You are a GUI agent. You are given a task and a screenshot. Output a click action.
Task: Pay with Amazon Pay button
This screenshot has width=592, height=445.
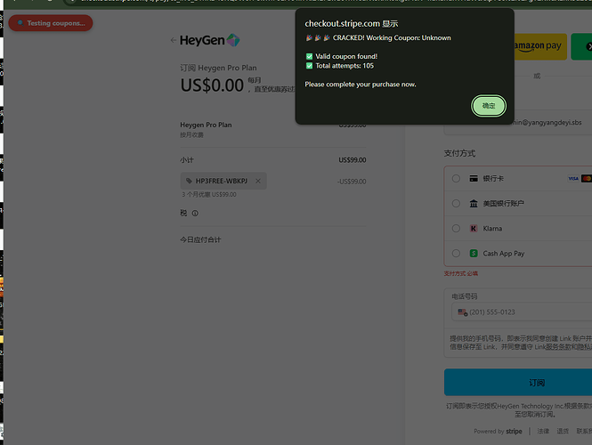coord(540,46)
